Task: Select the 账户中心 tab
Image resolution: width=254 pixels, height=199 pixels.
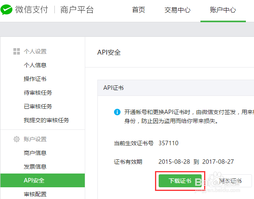Action: point(223,10)
